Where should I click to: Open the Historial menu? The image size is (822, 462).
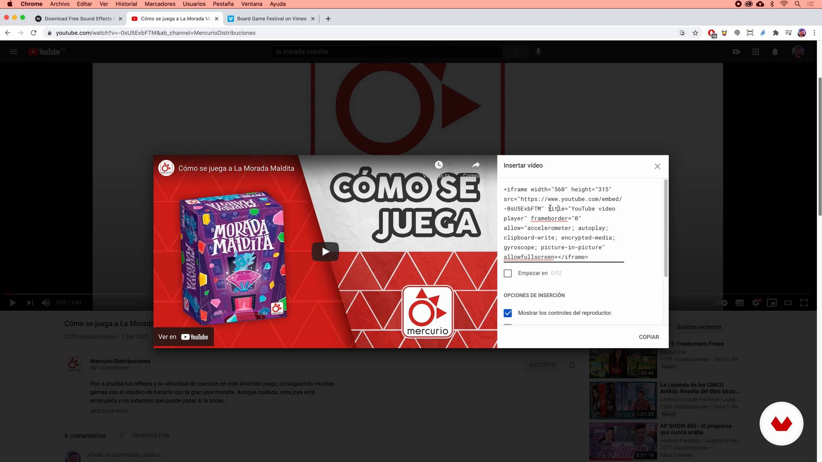pyautogui.click(x=126, y=4)
